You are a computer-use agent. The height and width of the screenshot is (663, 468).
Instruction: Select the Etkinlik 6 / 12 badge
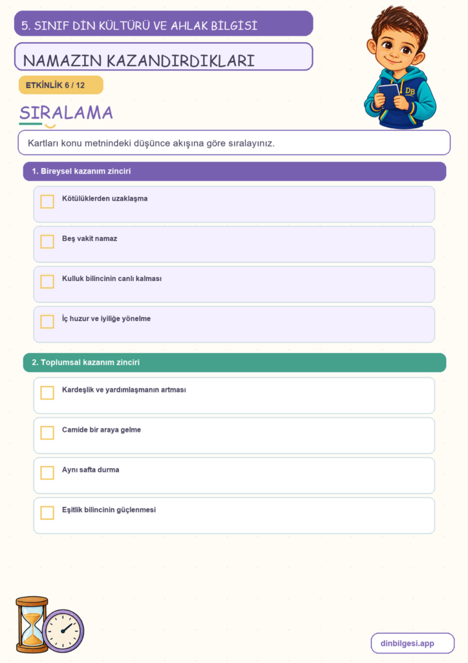click(61, 85)
